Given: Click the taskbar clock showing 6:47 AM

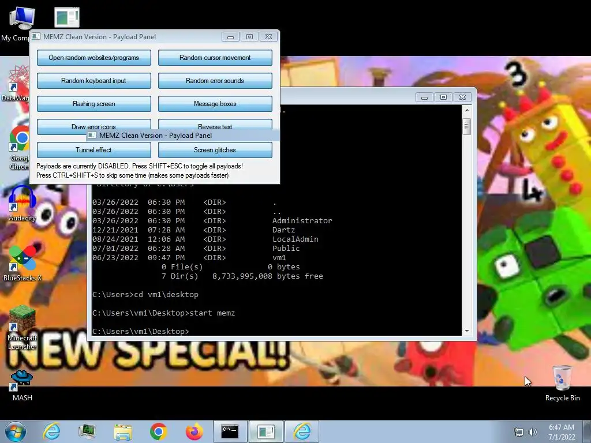Looking at the screenshot, I should pos(562,432).
